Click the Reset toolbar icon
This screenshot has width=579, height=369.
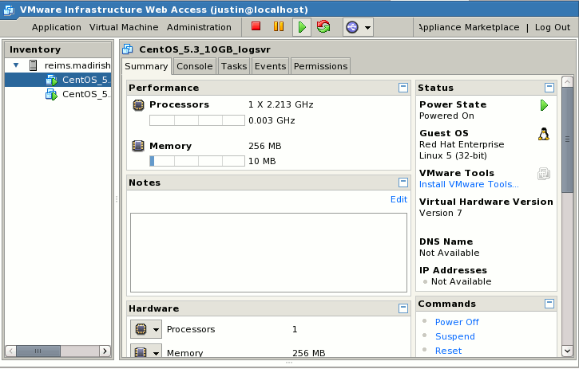point(323,26)
